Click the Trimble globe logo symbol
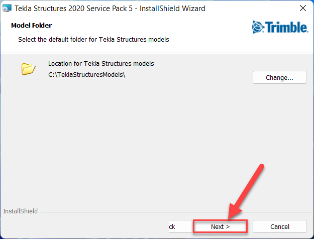Screen dimensions: 314x239 click(x=259, y=26)
